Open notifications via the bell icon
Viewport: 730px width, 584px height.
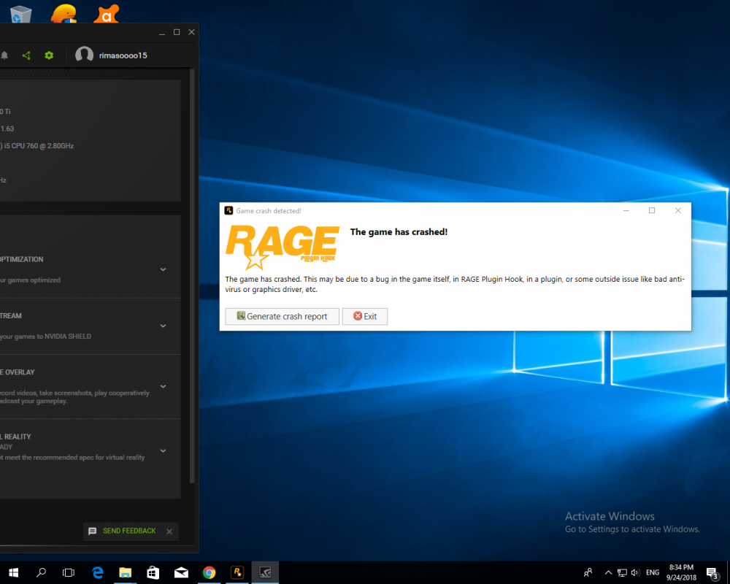click(x=5, y=55)
